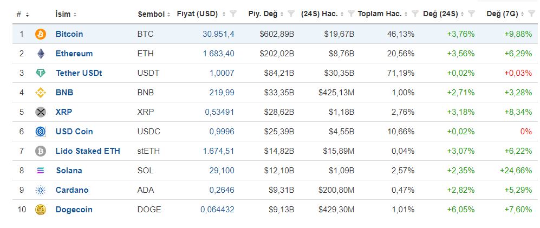Click the BNB logo icon
This screenshot has width=540, height=228.
click(40, 93)
